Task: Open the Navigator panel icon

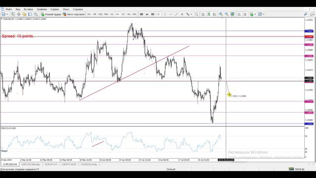Action: click(24, 14)
